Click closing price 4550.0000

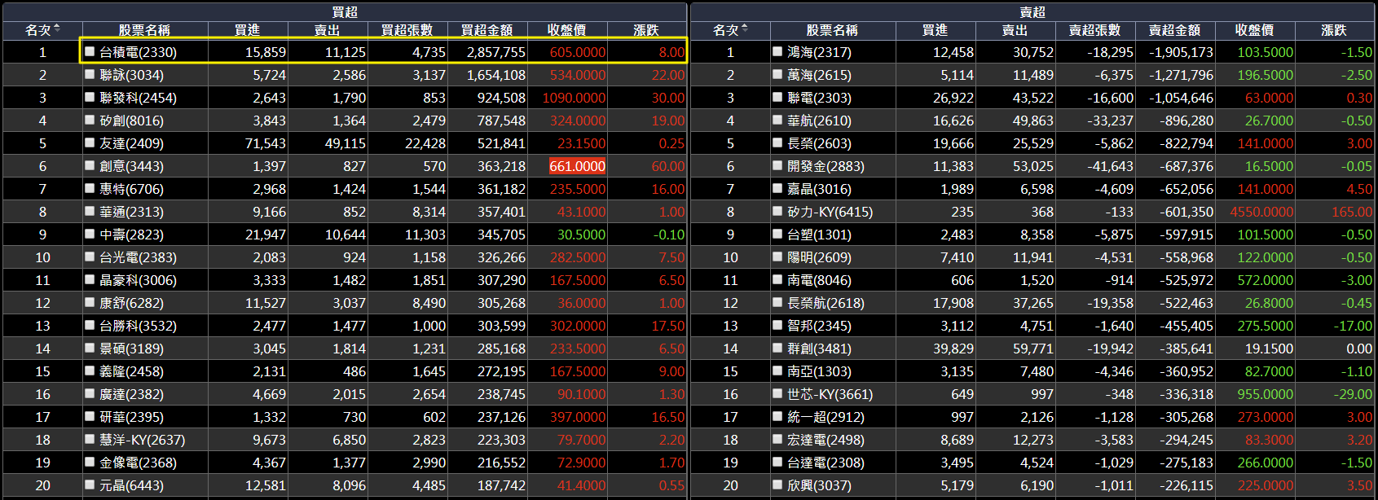coord(1261,212)
